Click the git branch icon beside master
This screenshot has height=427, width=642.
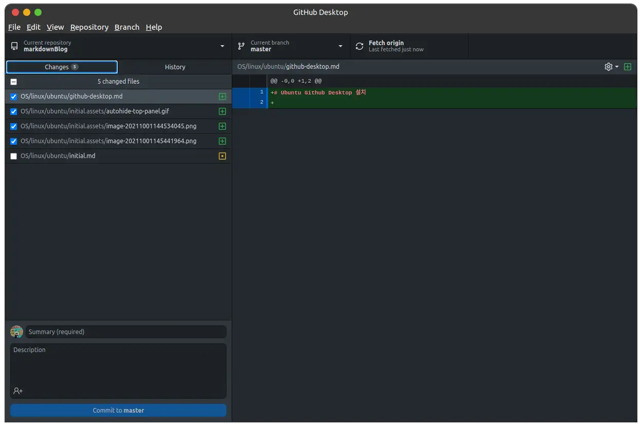(x=241, y=46)
